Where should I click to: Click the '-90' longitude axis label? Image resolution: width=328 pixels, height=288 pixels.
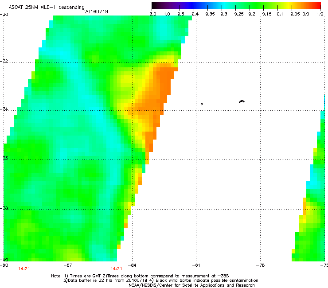click(4, 265)
